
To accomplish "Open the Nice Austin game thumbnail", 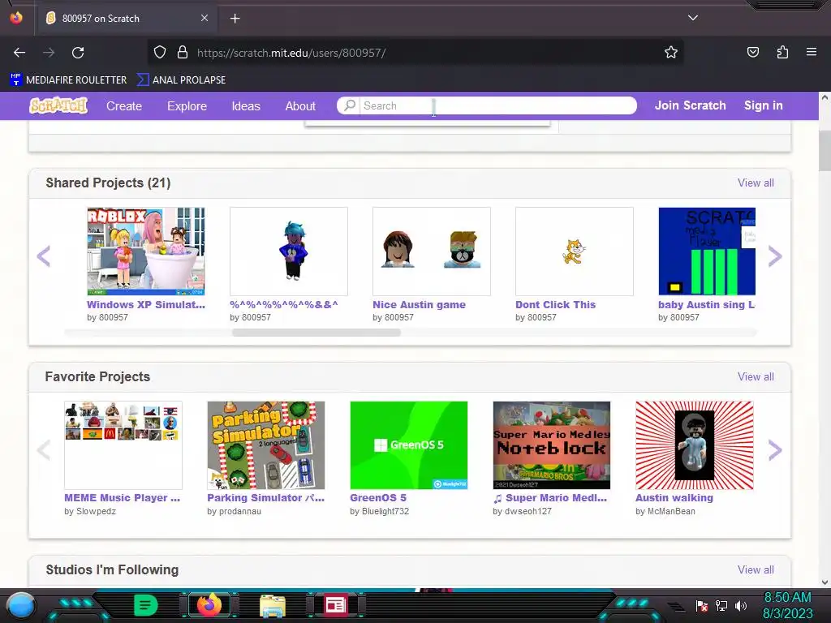I will click(432, 251).
